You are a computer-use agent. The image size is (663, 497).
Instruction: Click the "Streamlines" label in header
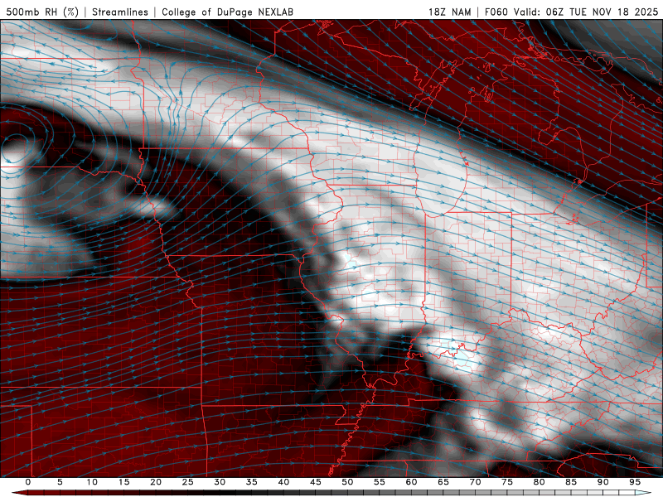120,12
